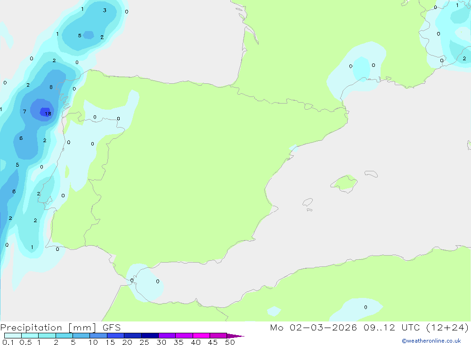The width and height of the screenshot is (471, 345).
Task: Click the 25–30 mm navy legend swatch
Action: pyautogui.click(x=150, y=336)
